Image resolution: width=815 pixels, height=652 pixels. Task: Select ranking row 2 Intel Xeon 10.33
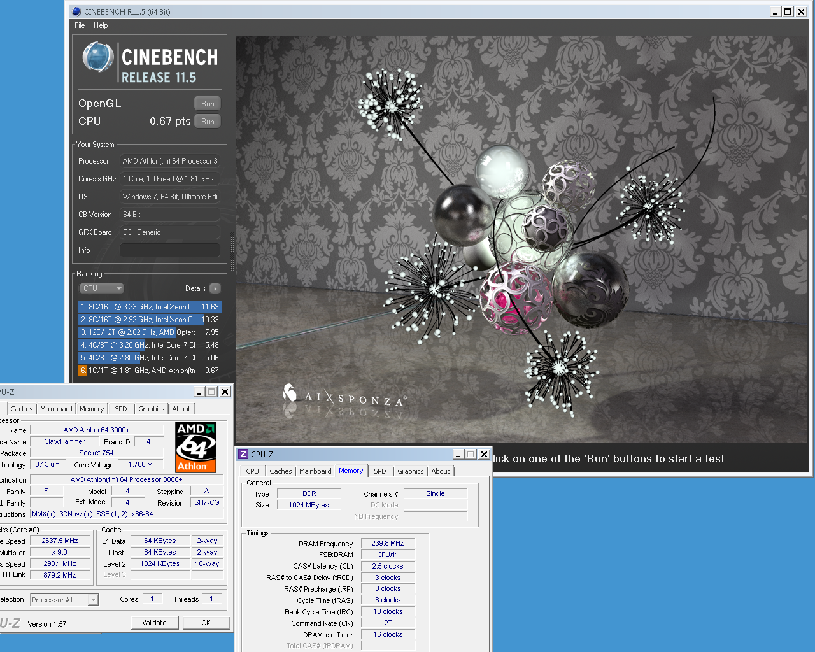150,320
